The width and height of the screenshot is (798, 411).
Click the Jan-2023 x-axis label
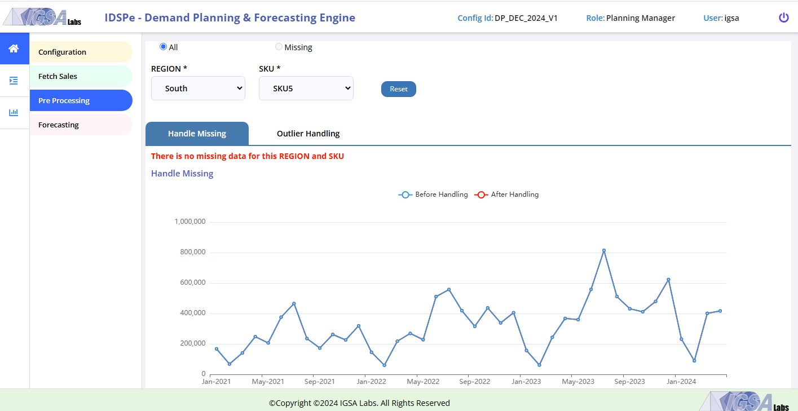pos(526,382)
